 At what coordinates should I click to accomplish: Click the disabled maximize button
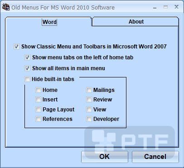(166, 7)
